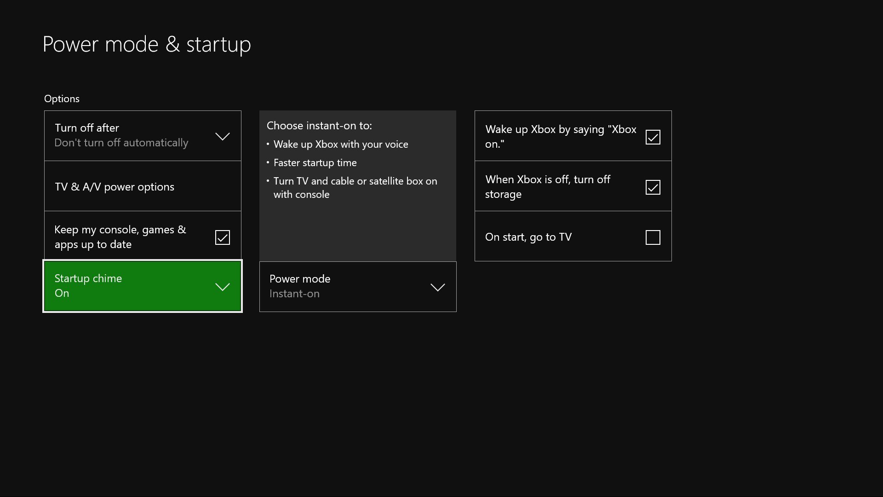This screenshot has height=497, width=883.
Task: Click the chevron icon on the green Startup chime tile
Action: (x=223, y=286)
